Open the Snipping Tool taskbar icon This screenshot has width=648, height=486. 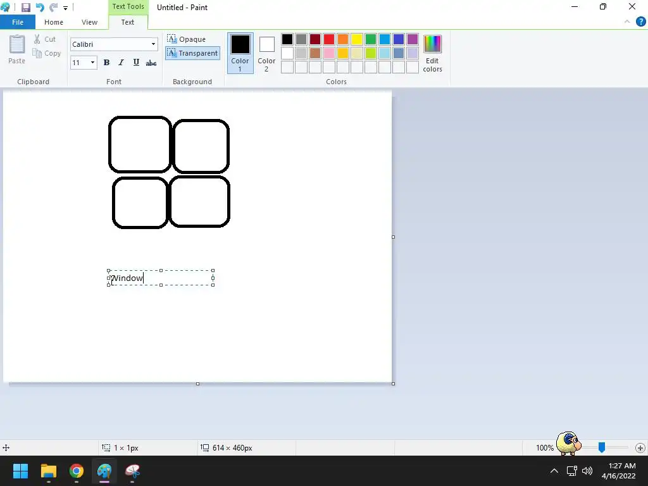(x=132, y=471)
